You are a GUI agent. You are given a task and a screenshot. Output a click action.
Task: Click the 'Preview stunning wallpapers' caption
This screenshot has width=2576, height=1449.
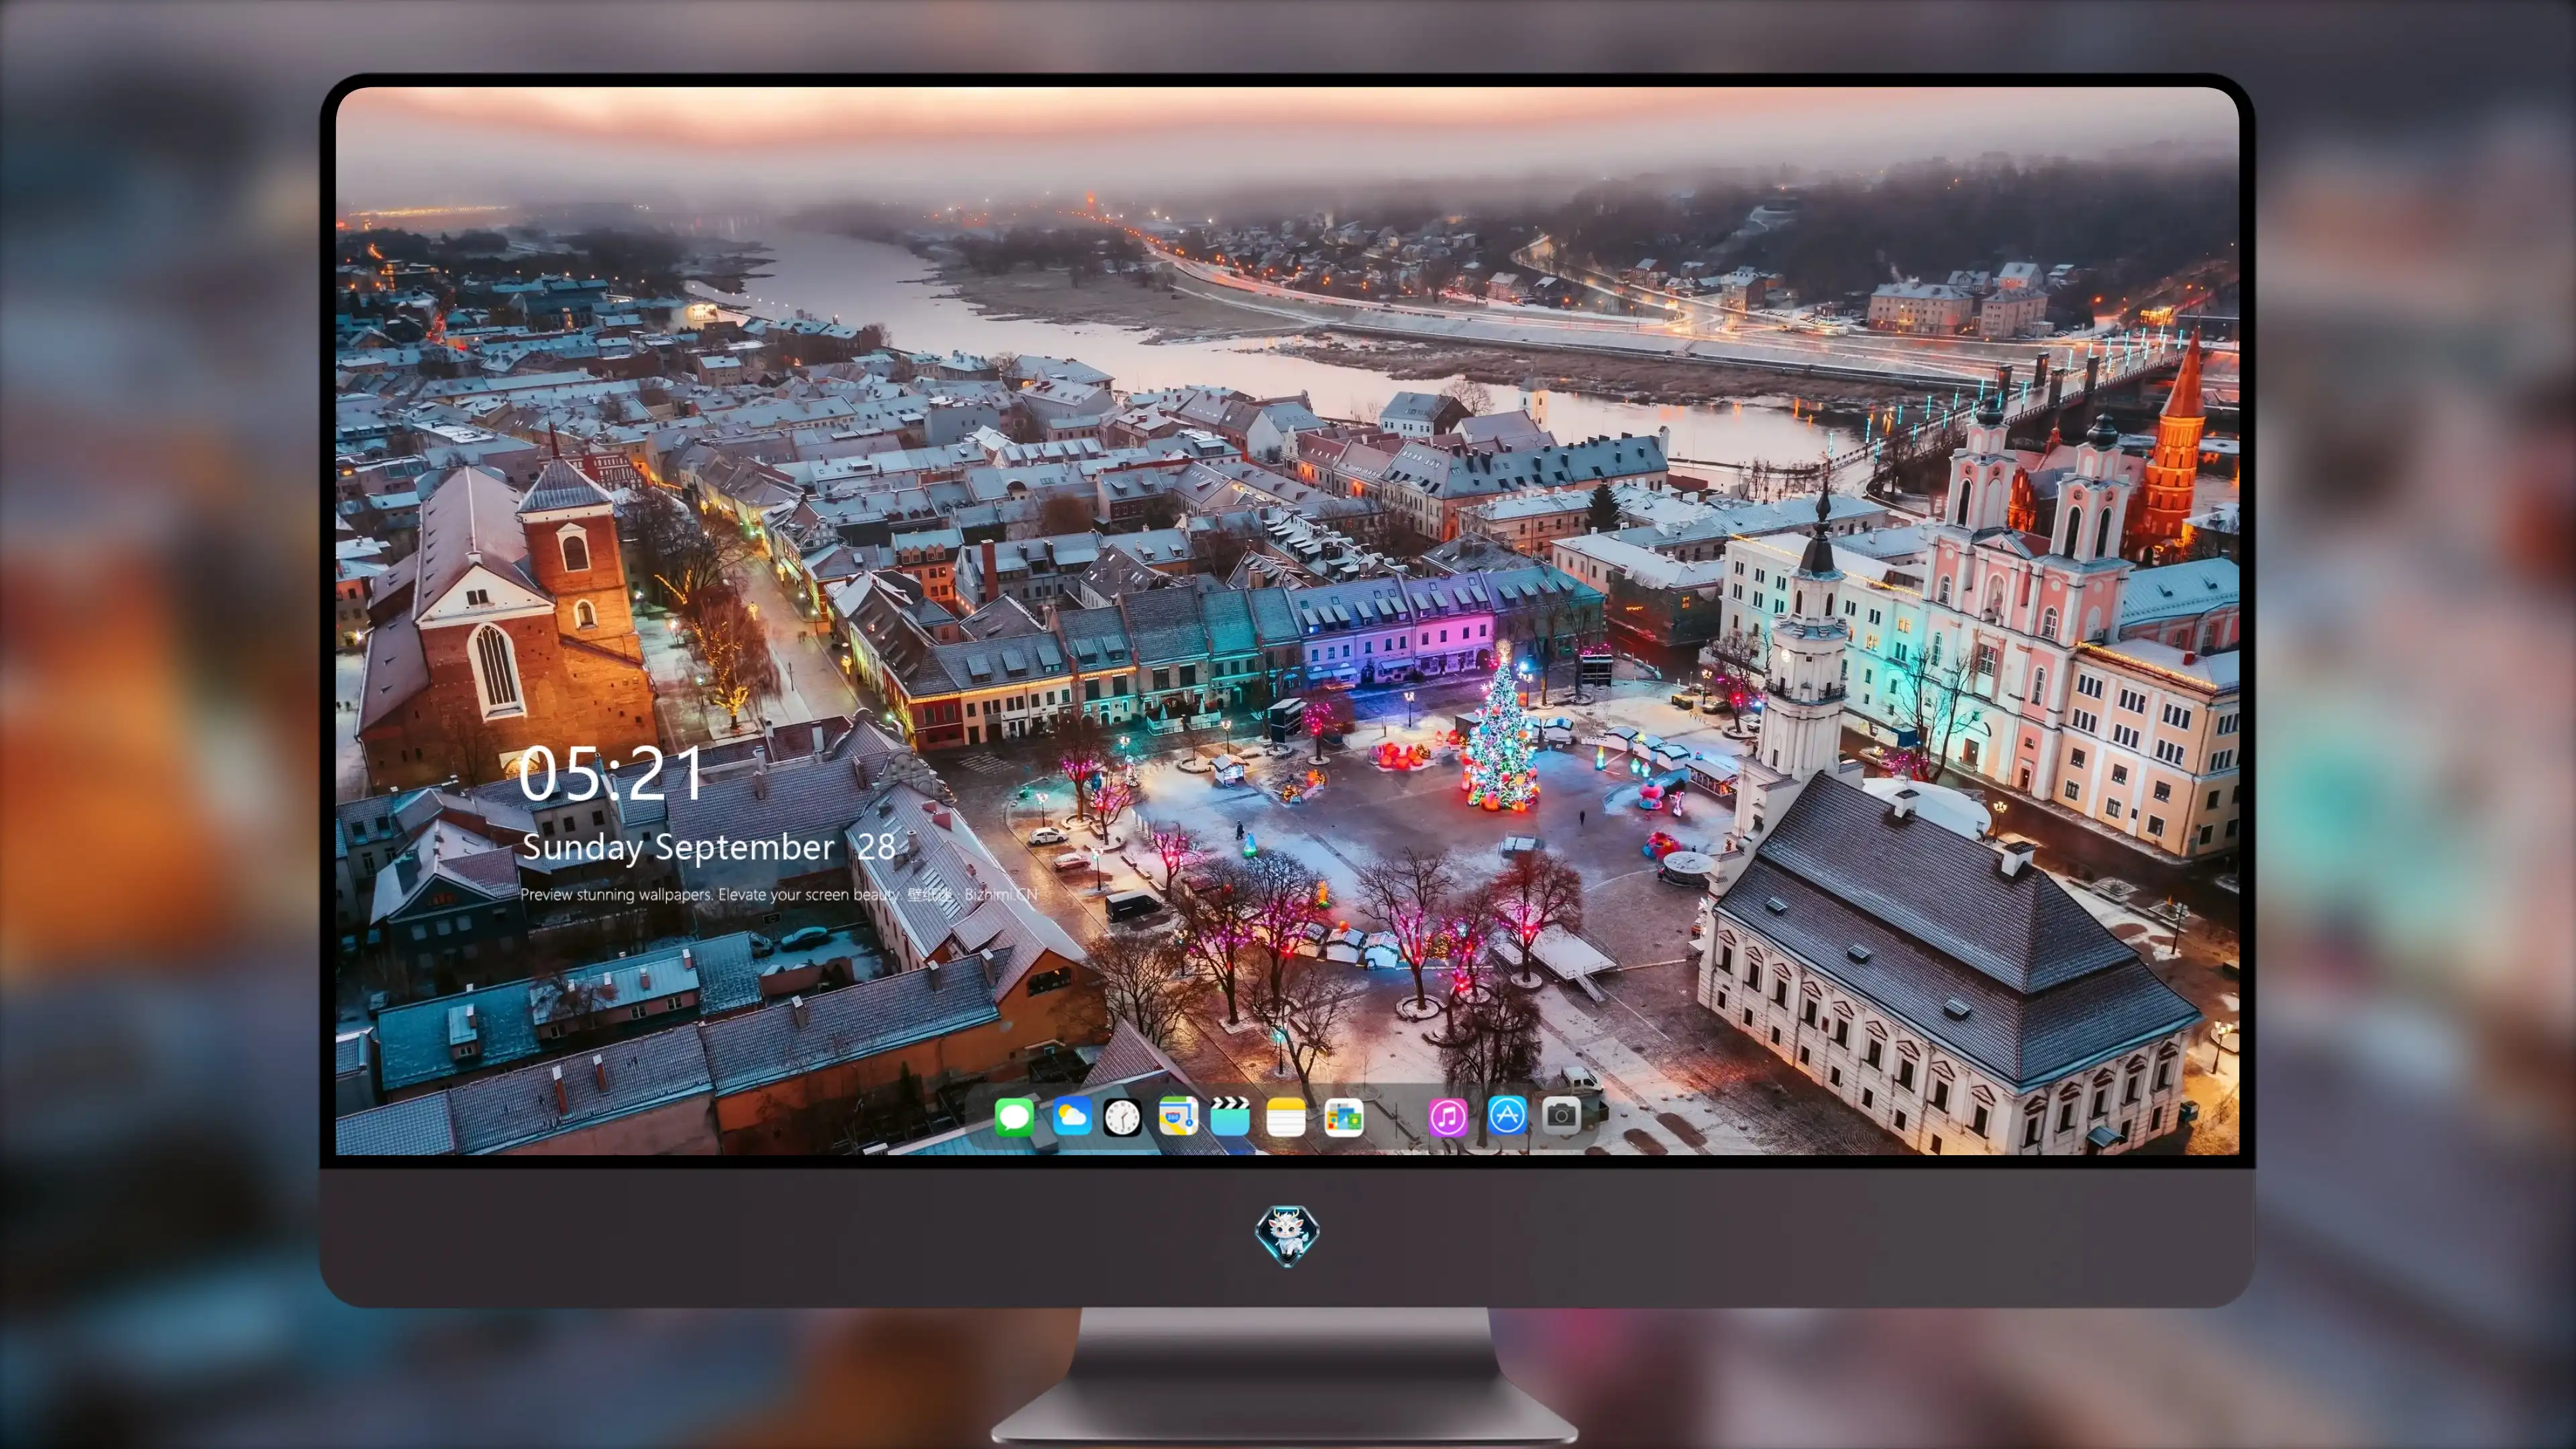[778, 894]
